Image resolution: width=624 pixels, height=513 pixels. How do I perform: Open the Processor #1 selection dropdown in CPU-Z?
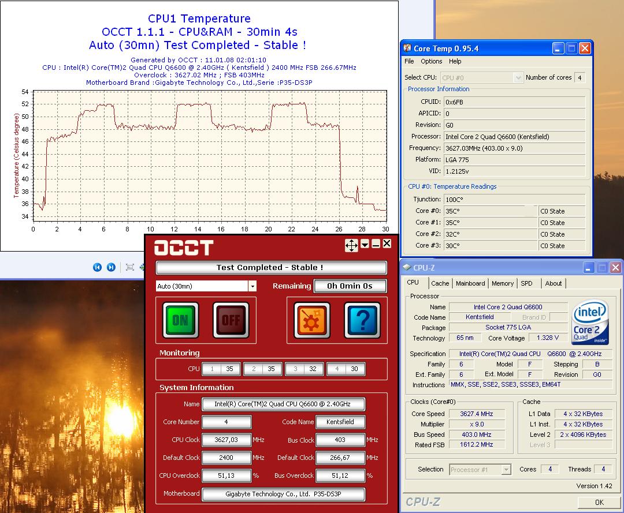(506, 470)
